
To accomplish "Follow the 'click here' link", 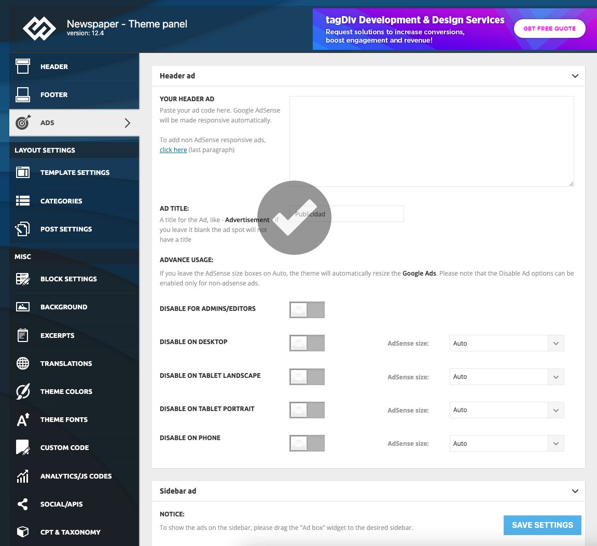I will click(x=173, y=150).
